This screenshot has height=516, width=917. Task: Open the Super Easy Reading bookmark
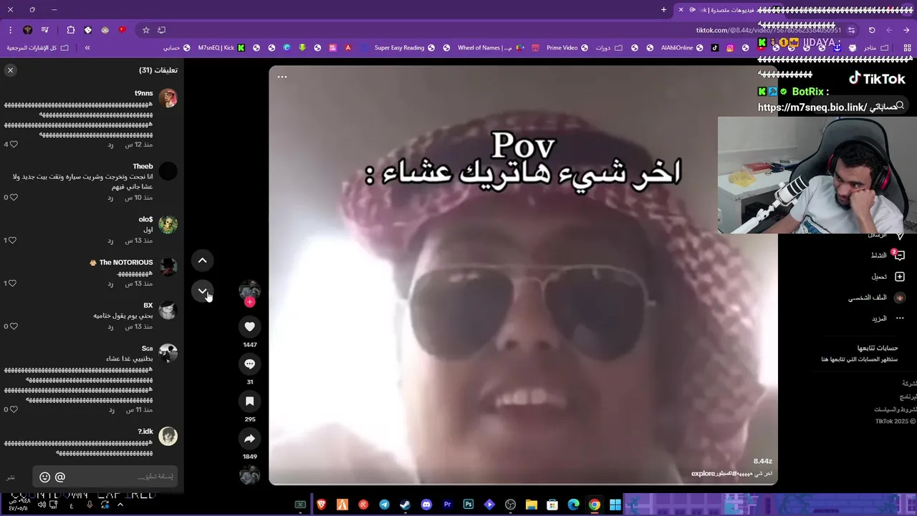[404, 48]
